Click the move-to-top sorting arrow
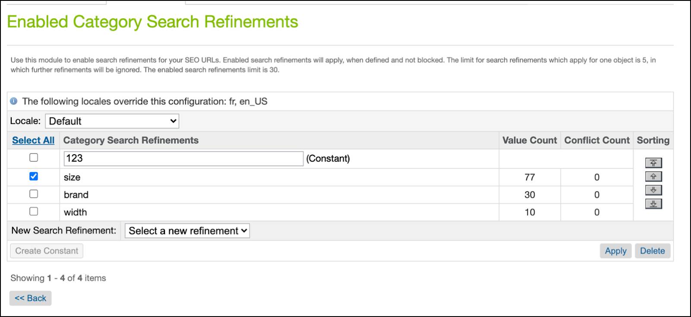The width and height of the screenshot is (691, 317). tap(653, 163)
